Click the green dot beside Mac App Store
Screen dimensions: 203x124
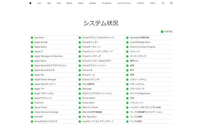80,117
